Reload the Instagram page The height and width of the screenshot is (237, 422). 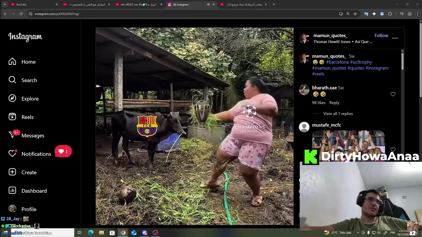(x=21, y=14)
